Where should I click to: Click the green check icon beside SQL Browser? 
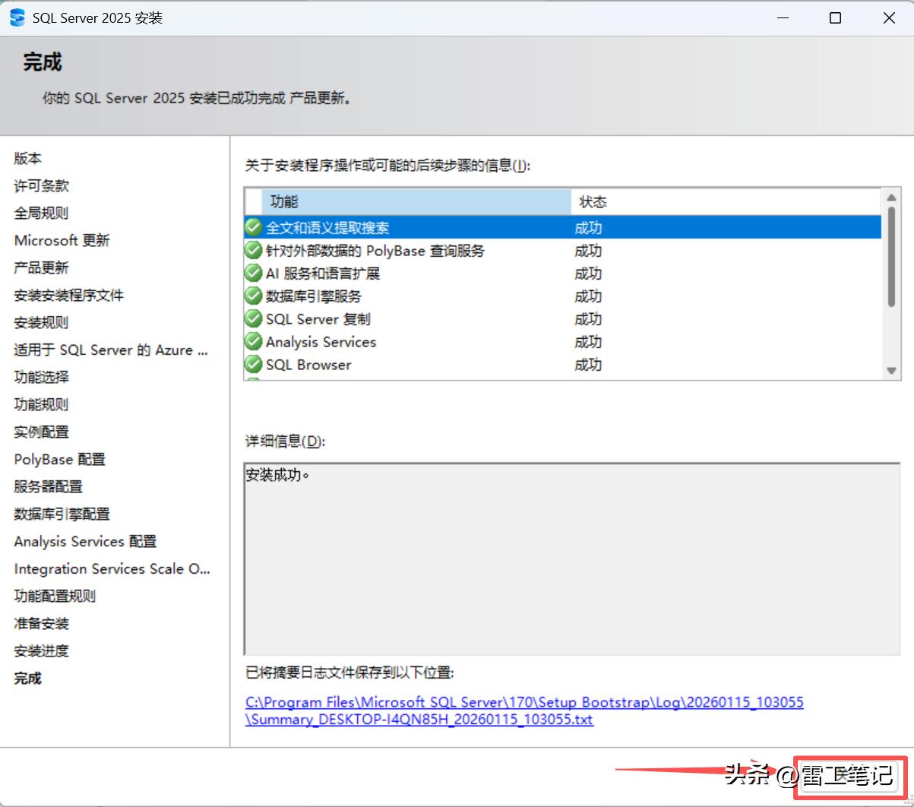[x=254, y=364]
